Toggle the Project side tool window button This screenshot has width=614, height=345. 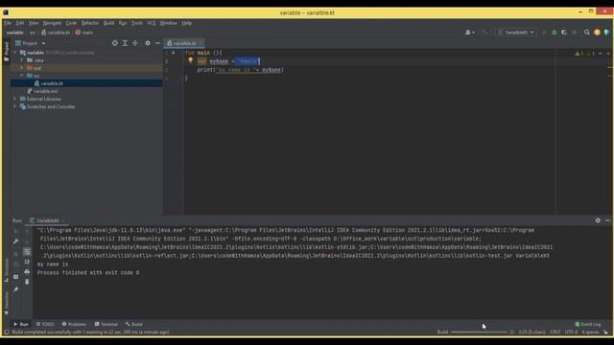6,51
